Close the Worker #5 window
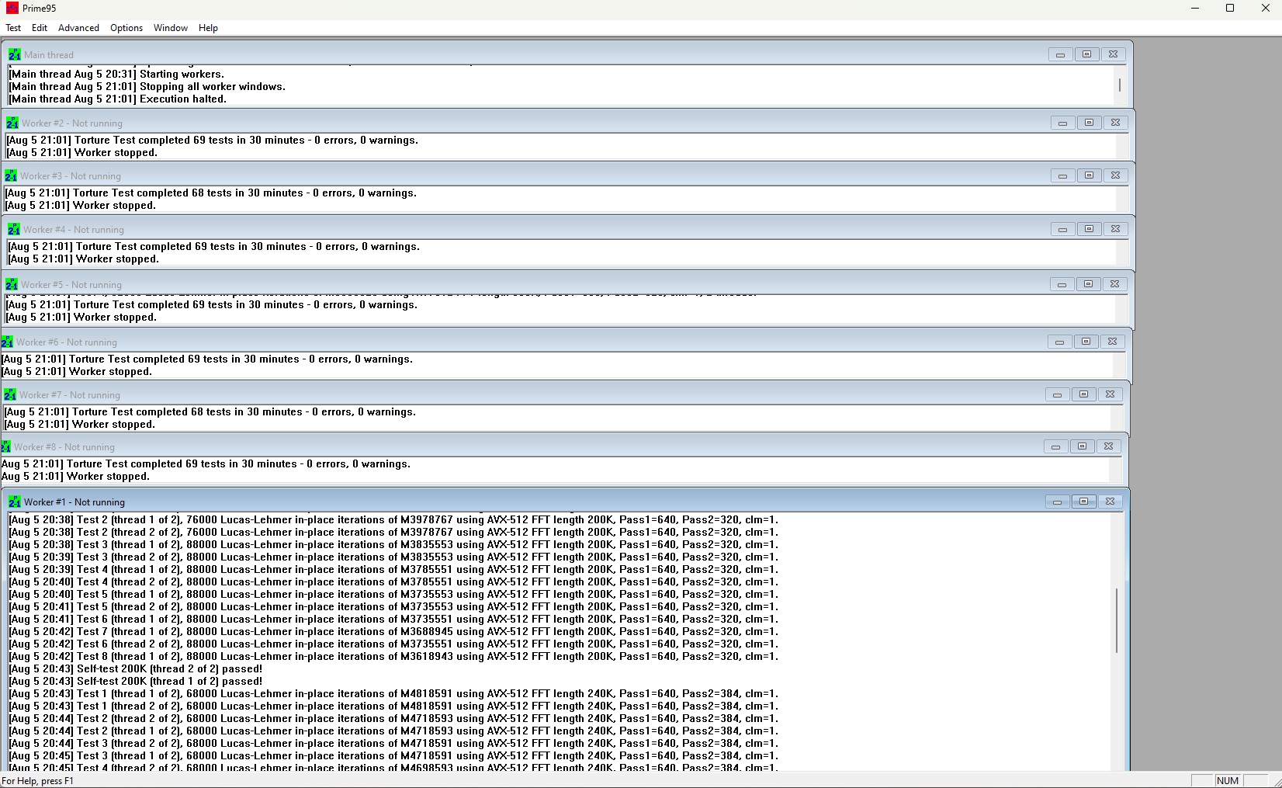 [1114, 284]
